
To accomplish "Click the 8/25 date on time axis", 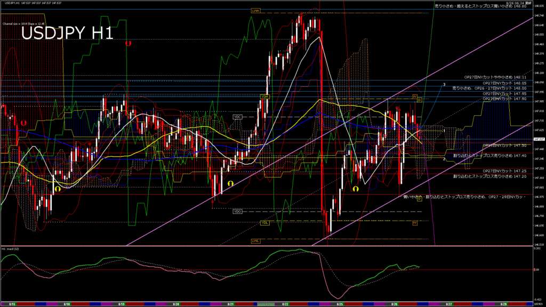I will point(340,304).
